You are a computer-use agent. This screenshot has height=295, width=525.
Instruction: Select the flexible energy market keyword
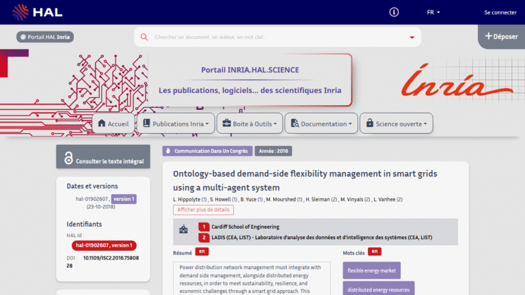coord(371,270)
